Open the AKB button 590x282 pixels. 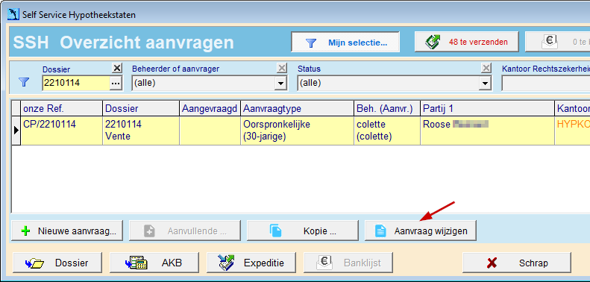154,263
